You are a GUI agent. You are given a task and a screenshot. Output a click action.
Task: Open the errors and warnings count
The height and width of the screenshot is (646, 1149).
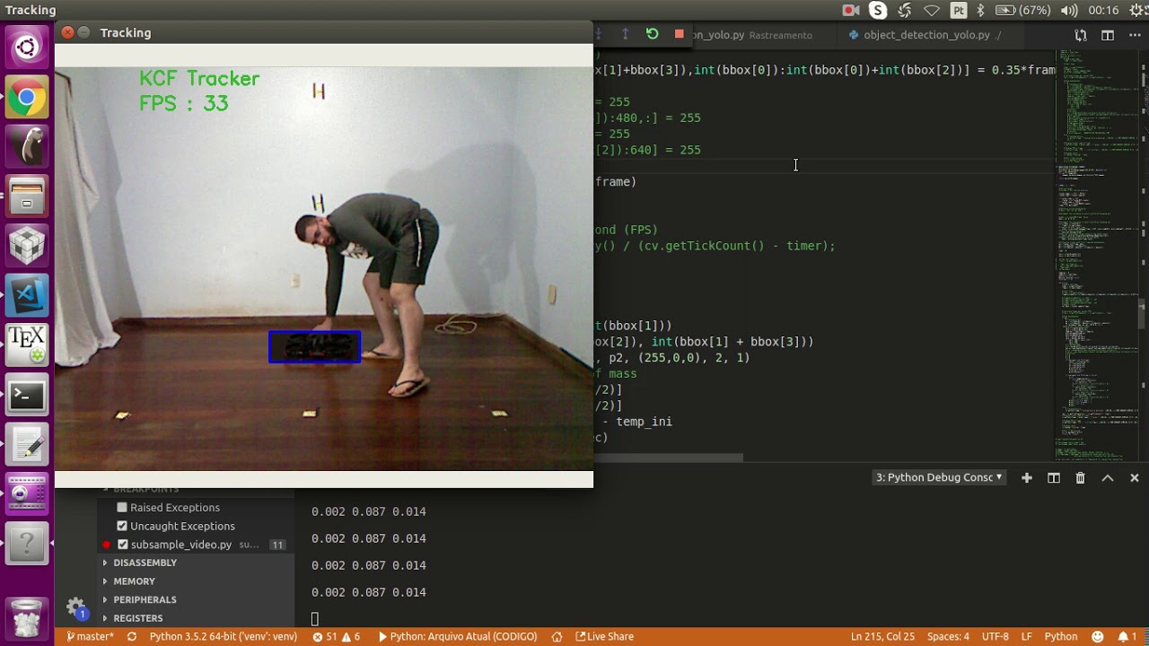[337, 637]
